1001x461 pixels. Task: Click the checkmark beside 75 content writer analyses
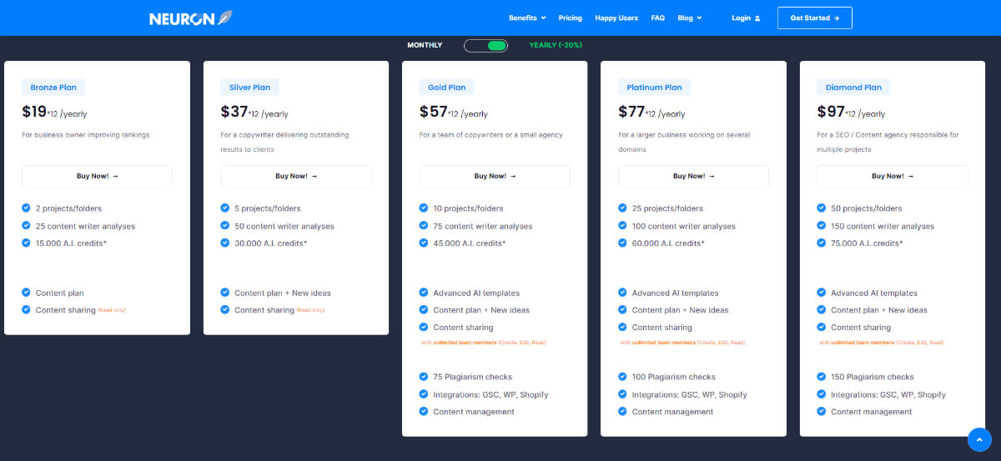(424, 226)
